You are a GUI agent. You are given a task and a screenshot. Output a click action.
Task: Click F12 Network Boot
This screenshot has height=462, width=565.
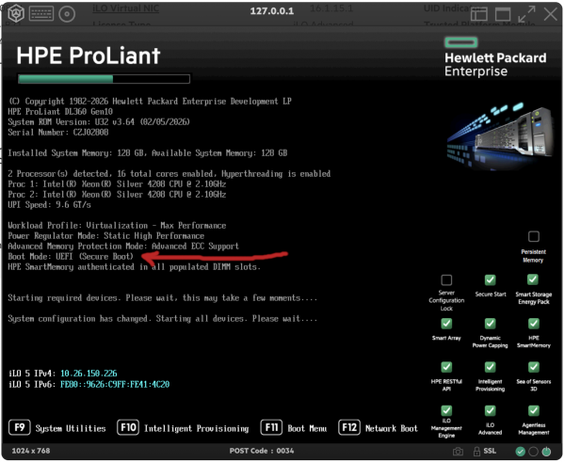click(378, 428)
